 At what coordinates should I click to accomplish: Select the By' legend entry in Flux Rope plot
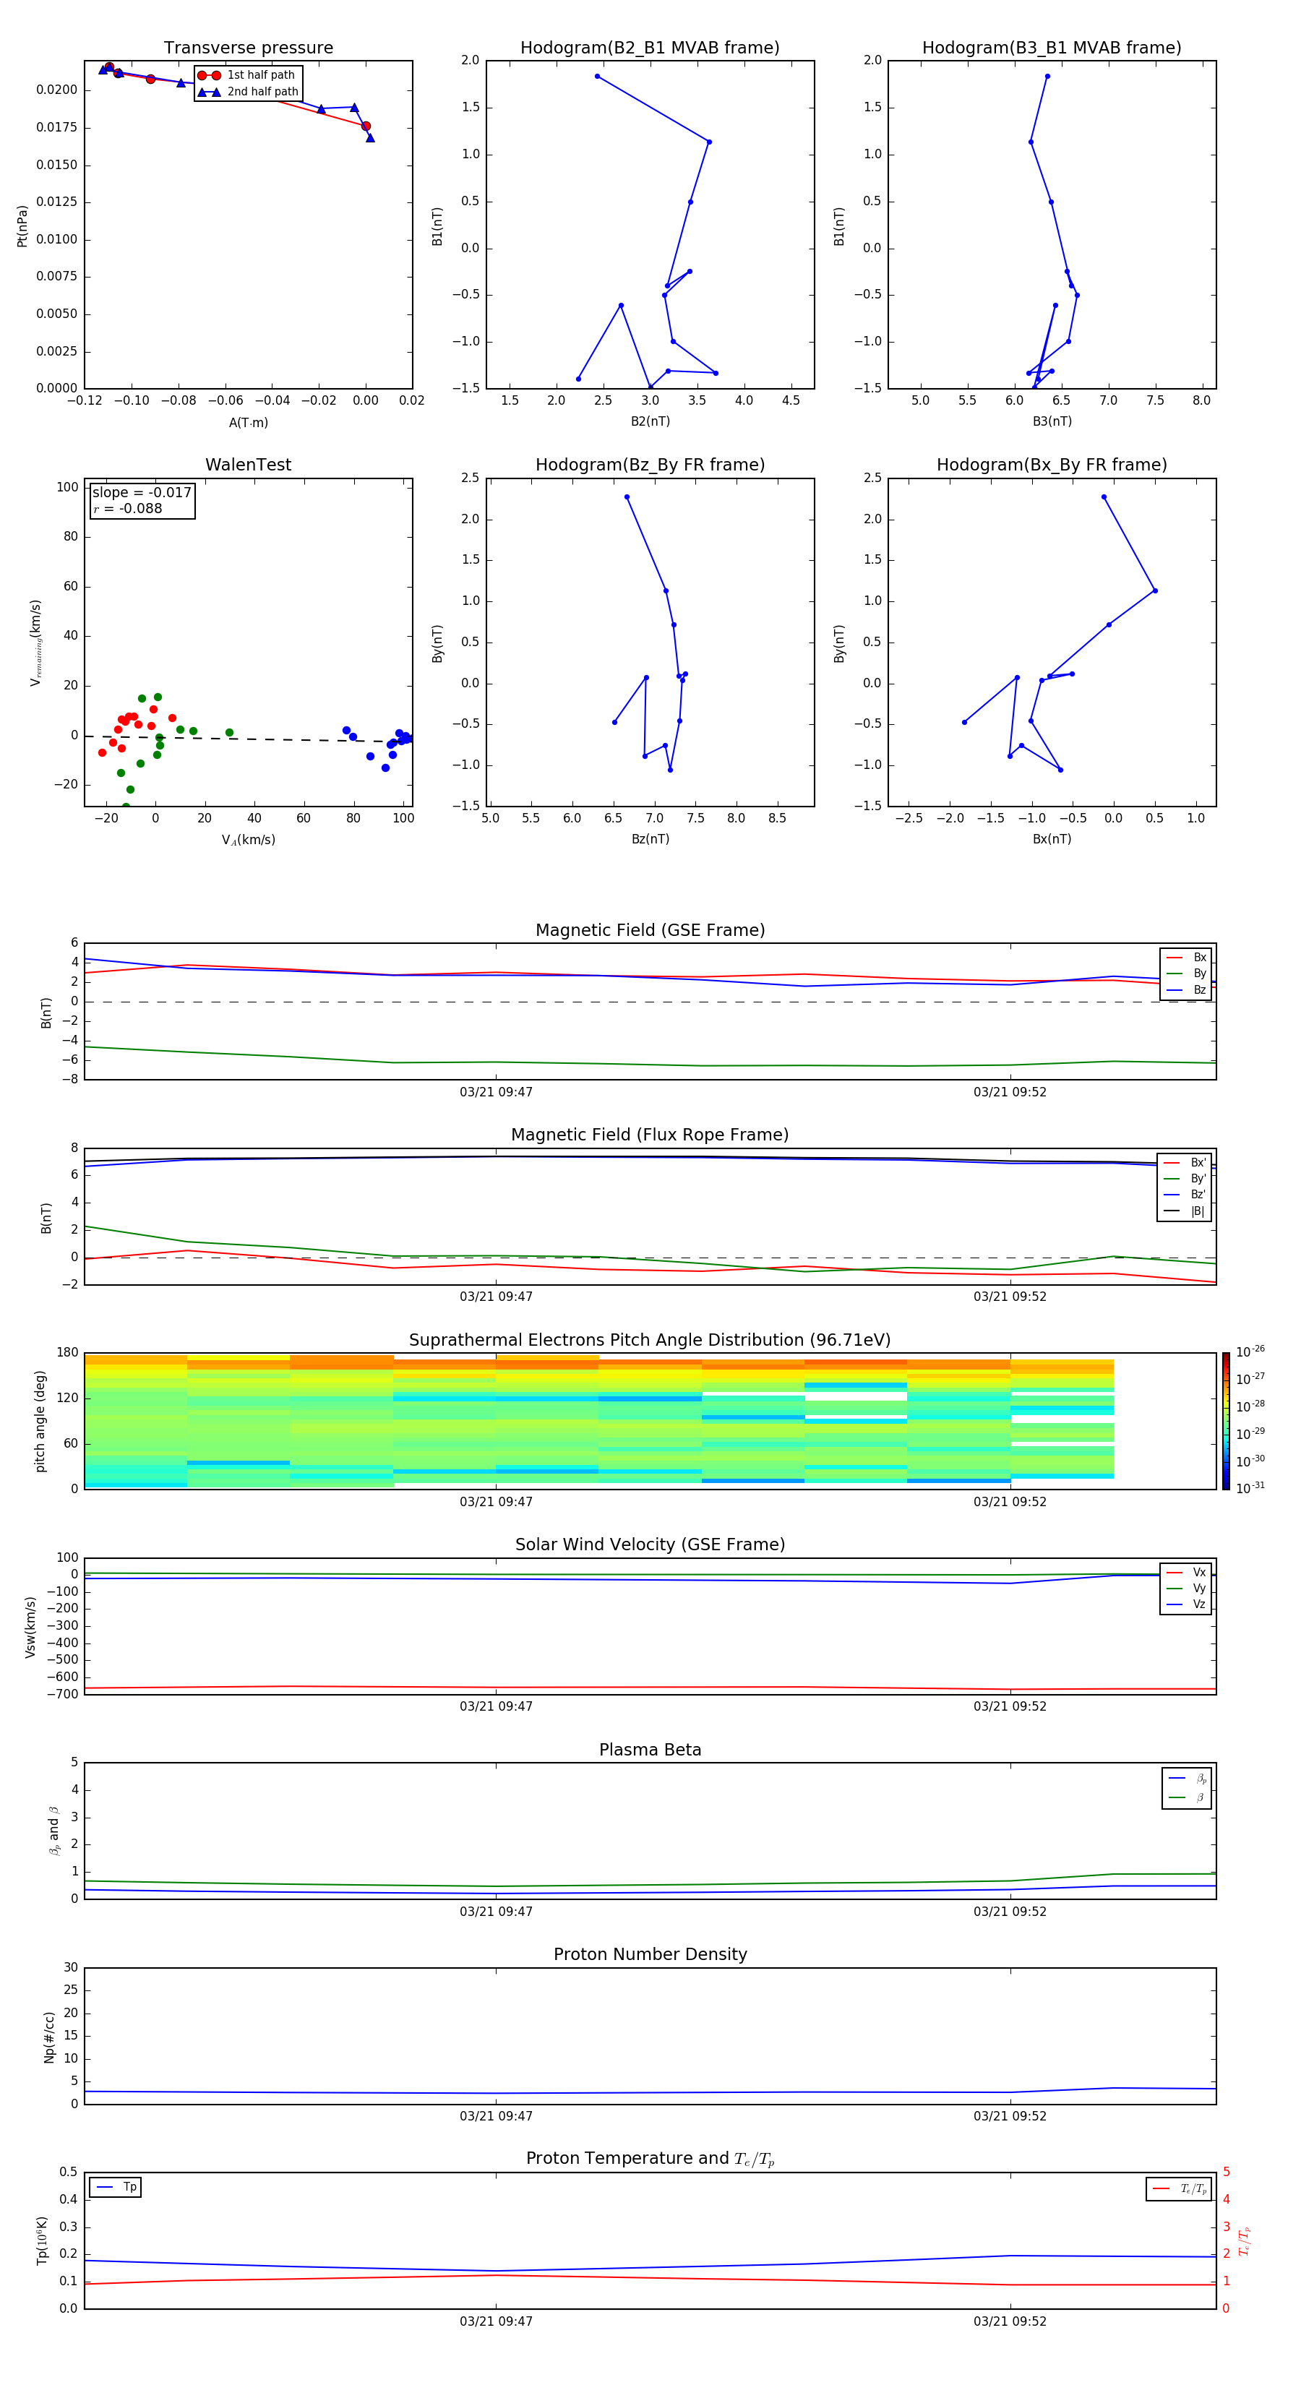tap(1185, 1179)
